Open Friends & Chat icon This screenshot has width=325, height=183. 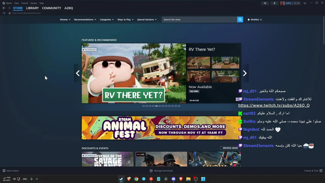point(321,171)
